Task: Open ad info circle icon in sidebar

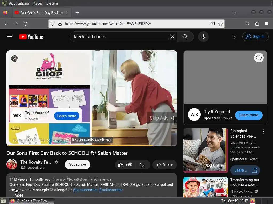Action: coord(259,58)
